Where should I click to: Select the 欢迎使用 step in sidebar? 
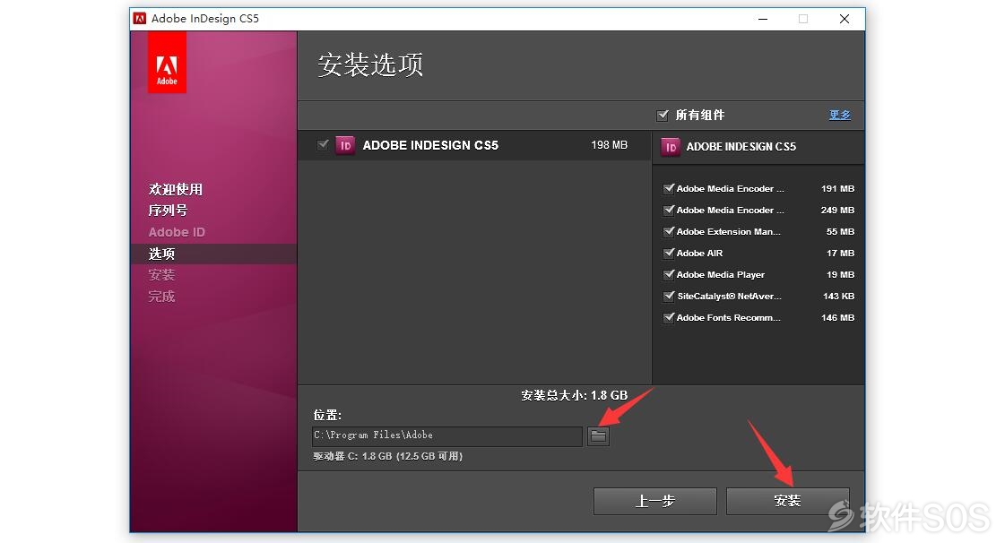click(176, 190)
